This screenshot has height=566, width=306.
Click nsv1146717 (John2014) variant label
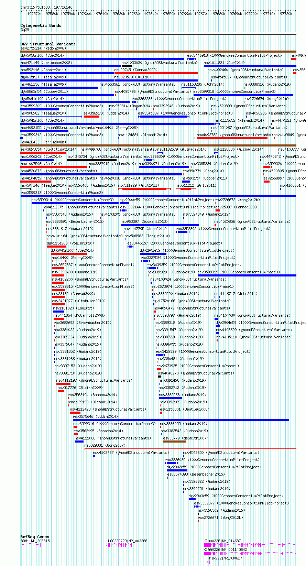pyautogui.click(x=236, y=294)
